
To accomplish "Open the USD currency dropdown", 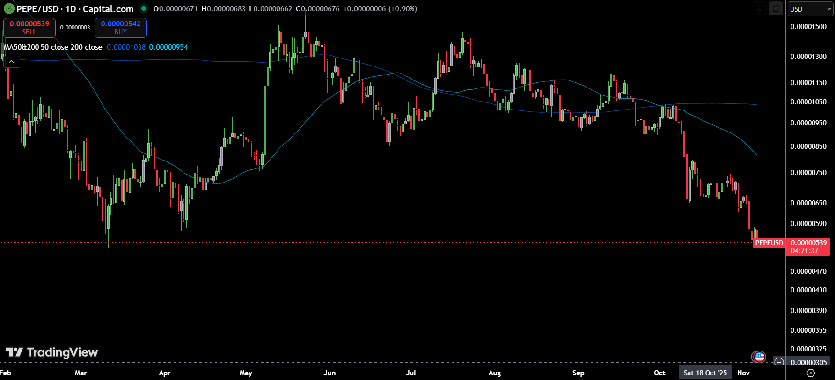I will (810, 9).
